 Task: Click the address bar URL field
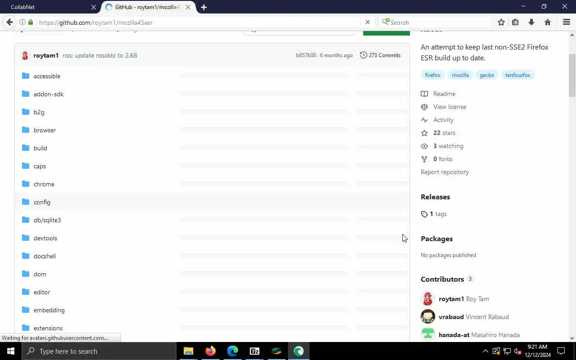(198, 22)
